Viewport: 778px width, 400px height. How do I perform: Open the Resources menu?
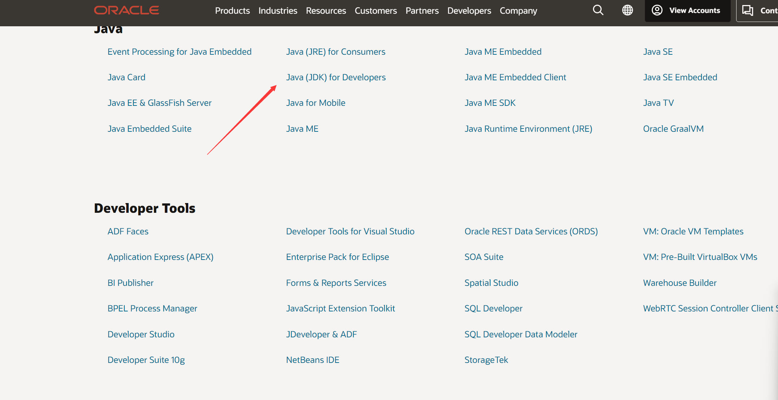coord(326,11)
